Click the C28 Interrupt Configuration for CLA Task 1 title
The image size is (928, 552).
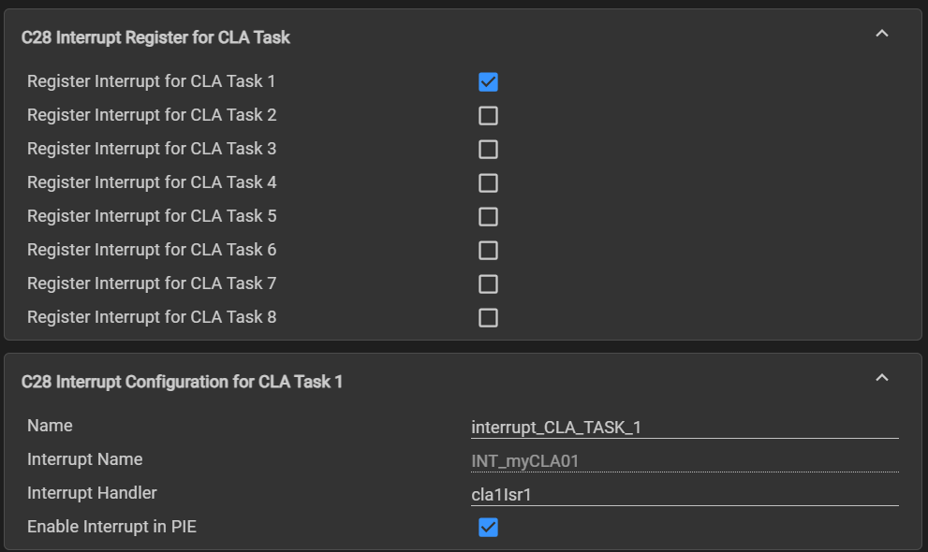(182, 382)
